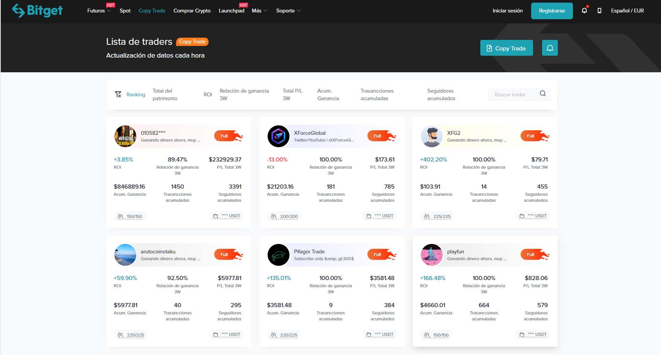
Task: Open arutocoinotaku trader avatar
Action: (125, 255)
